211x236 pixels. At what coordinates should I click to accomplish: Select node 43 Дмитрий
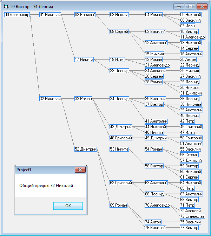point(121,127)
